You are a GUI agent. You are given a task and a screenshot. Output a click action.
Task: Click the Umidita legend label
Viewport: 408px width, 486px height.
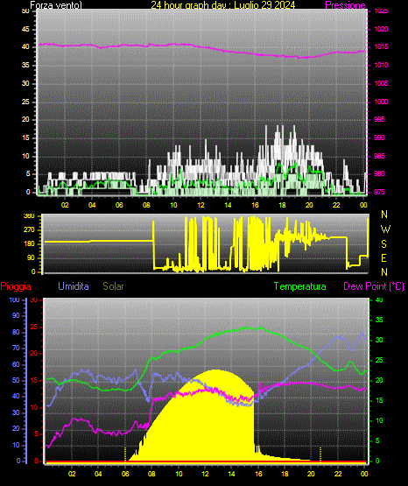pos(74,286)
